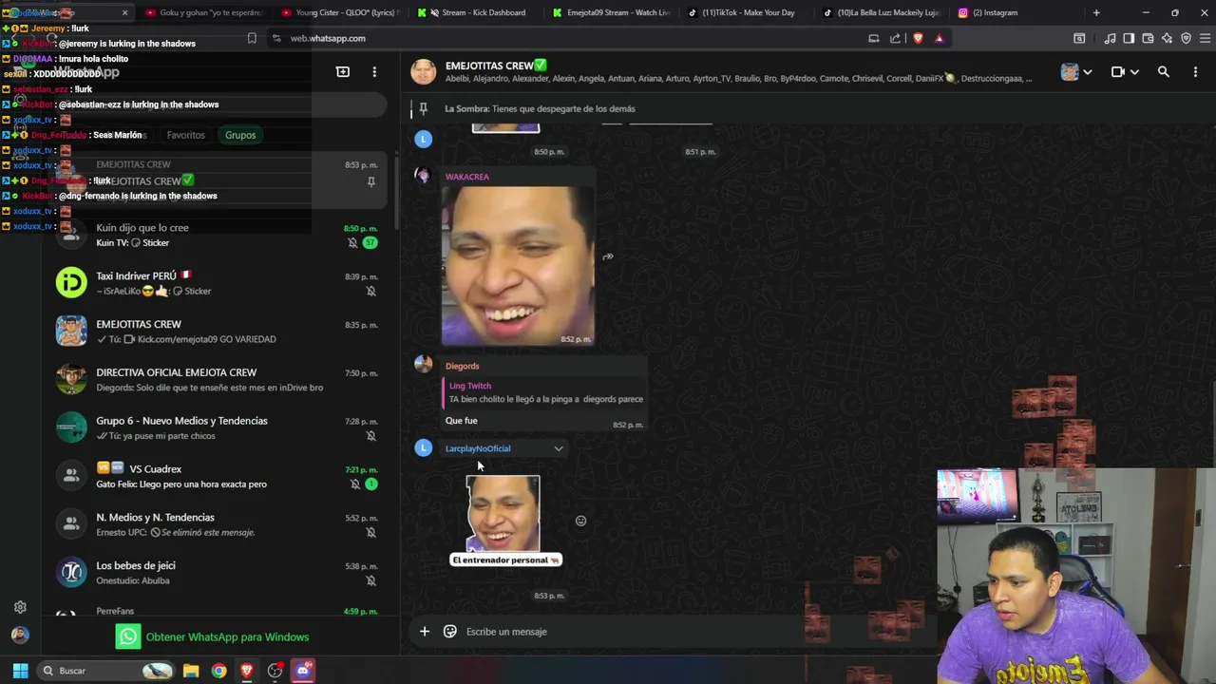Image resolution: width=1216 pixels, height=684 pixels.
Task: Open the EMEJOTITAS CREW chat with Kick link
Action: coord(218,332)
